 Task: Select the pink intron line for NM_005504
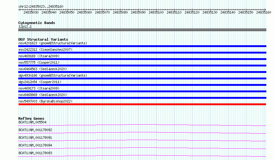142,125
